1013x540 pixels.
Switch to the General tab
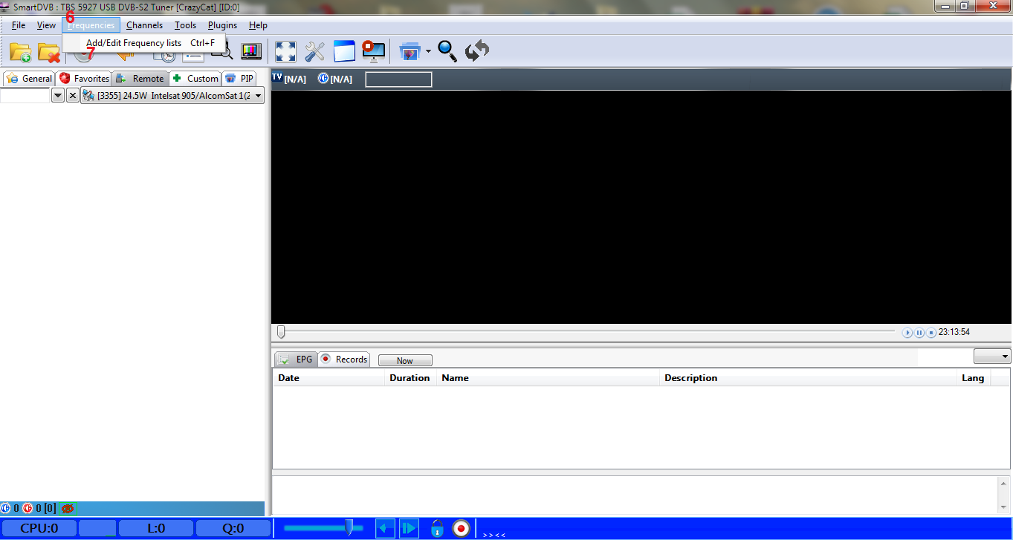(x=29, y=78)
